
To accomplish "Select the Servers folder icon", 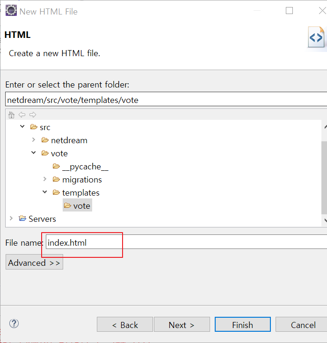I will pyautogui.click(x=22, y=219).
